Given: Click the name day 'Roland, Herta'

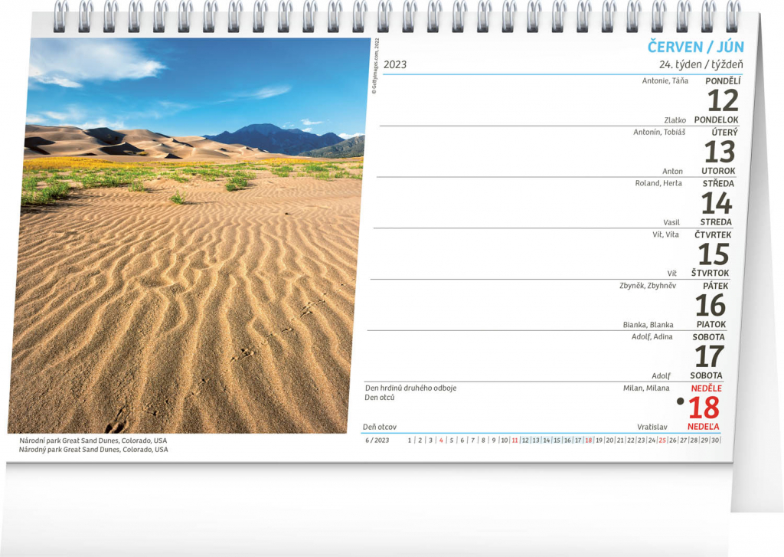Looking at the screenshot, I should pyautogui.click(x=658, y=183).
